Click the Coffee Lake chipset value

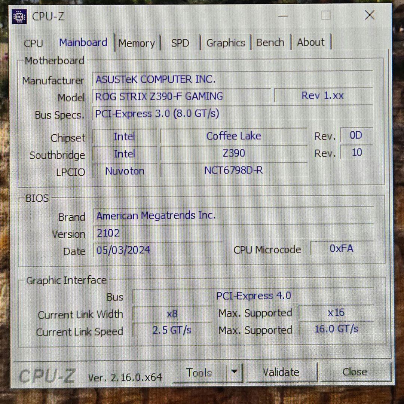(234, 136)
